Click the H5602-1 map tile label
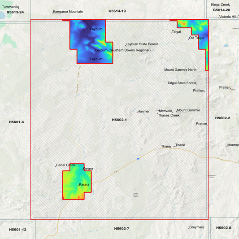Screen dimensions: 239x239 click(x=119, y=120)
